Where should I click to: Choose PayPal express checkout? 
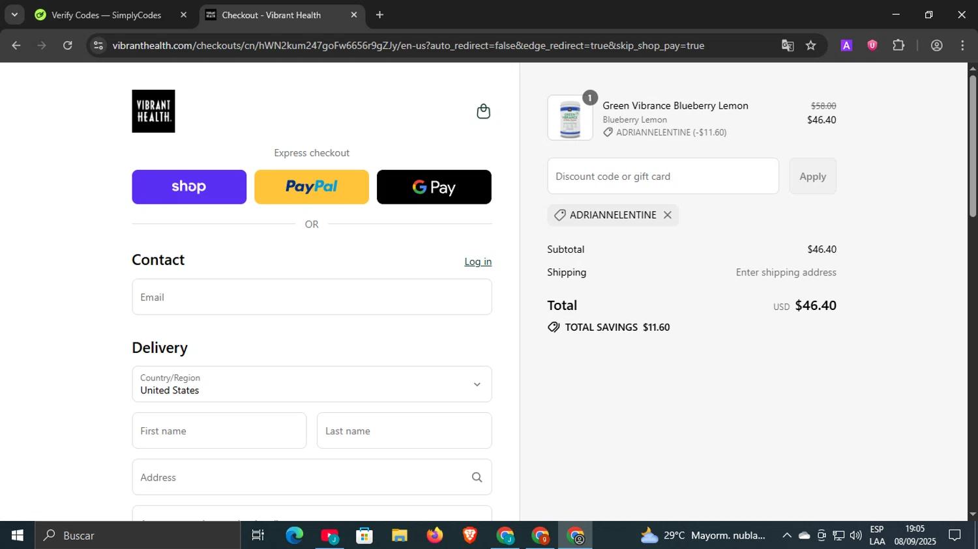click(312, 187)
